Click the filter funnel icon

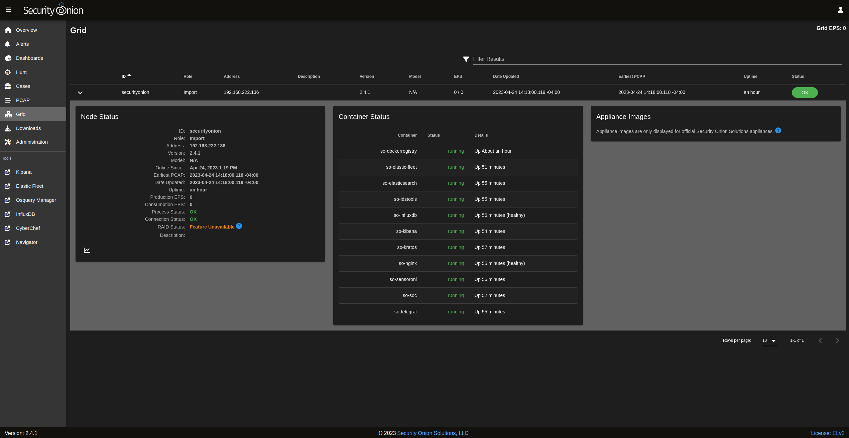(x=466, y=59)
